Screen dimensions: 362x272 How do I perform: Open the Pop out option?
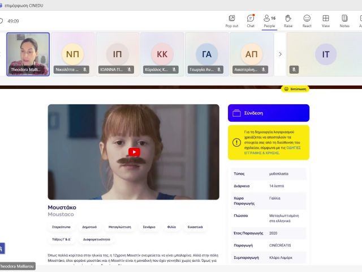232,21
